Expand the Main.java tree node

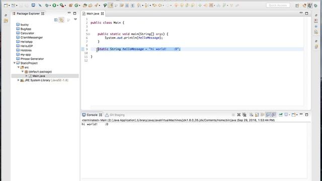26,76
